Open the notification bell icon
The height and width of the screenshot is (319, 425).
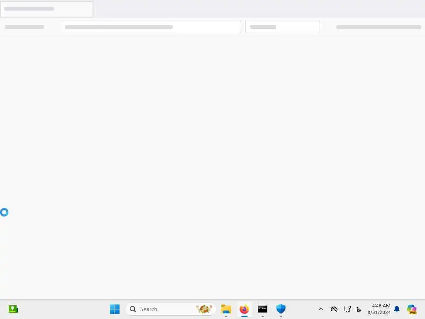pos(397,309)
